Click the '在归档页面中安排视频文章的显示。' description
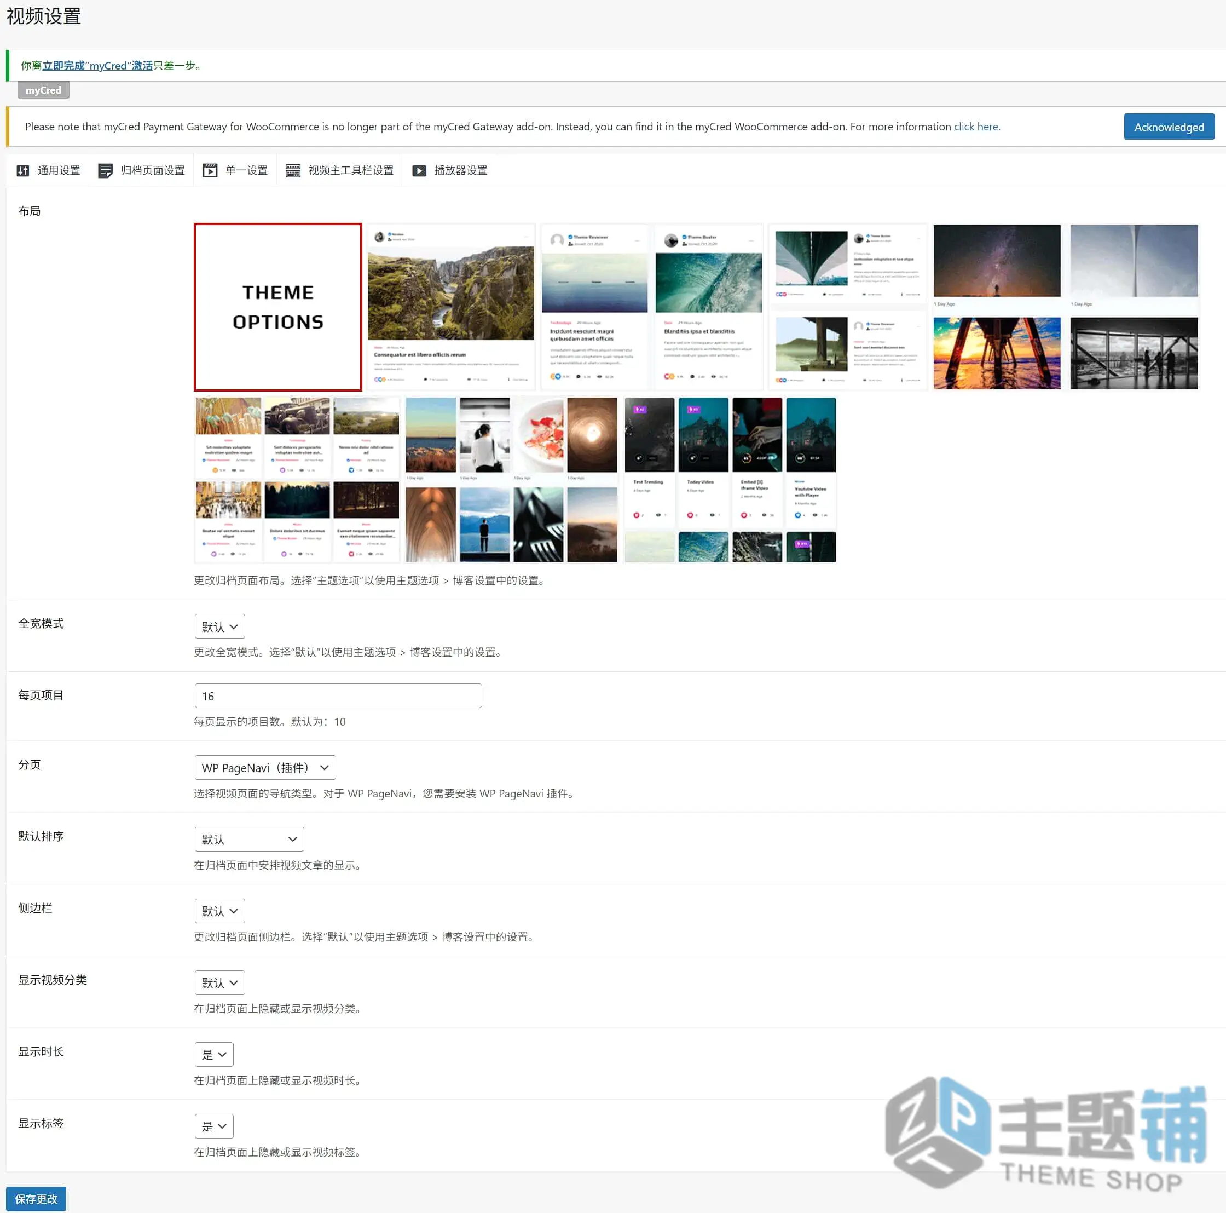The height and width of the screenshot is (1213, 1226). click(279, 865)
